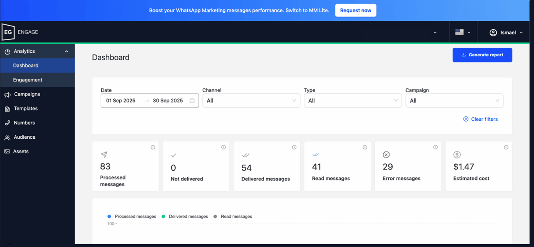
Task: Click the dollar coin Estimated cost icon
Action: [457, 155]
